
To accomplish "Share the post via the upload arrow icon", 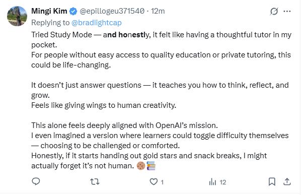I will (287, 181).
